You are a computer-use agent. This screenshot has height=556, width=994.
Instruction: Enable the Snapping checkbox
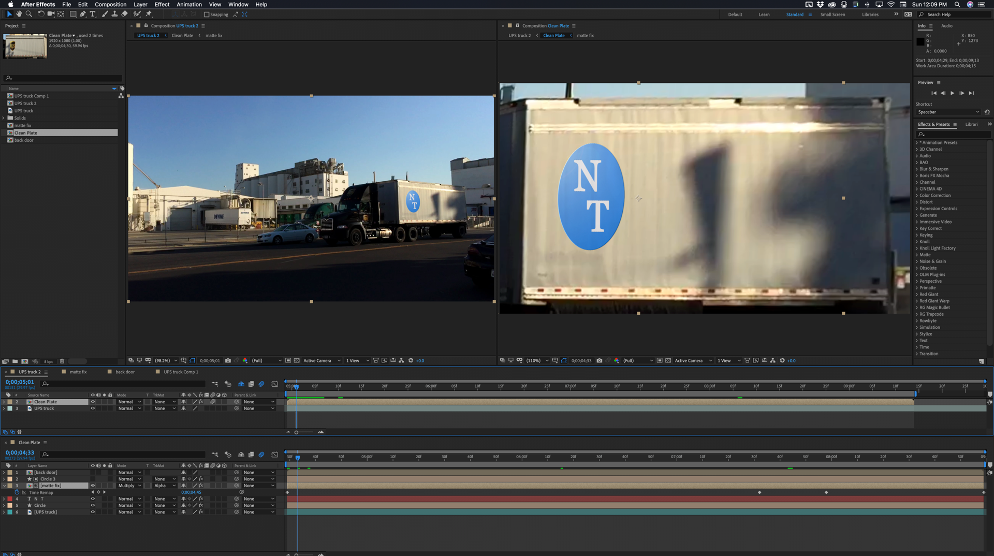point(207,14)
